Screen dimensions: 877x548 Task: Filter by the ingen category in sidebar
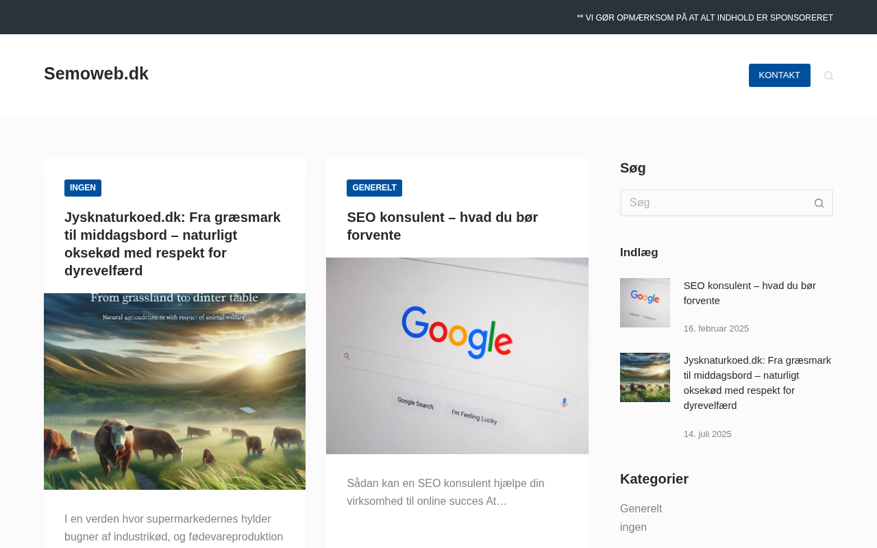coord(633,527)
